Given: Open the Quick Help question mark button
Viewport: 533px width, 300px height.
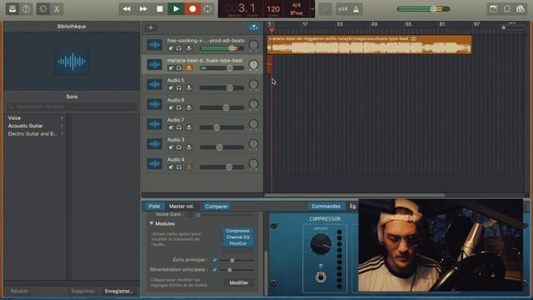Looking at the screenshot, I should [x=26, y=9].
